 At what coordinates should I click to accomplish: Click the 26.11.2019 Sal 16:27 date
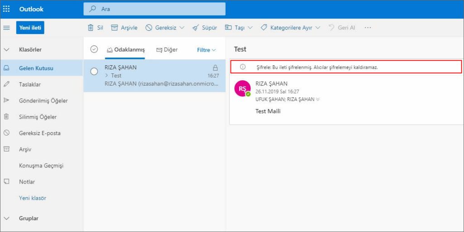[277, 92]
